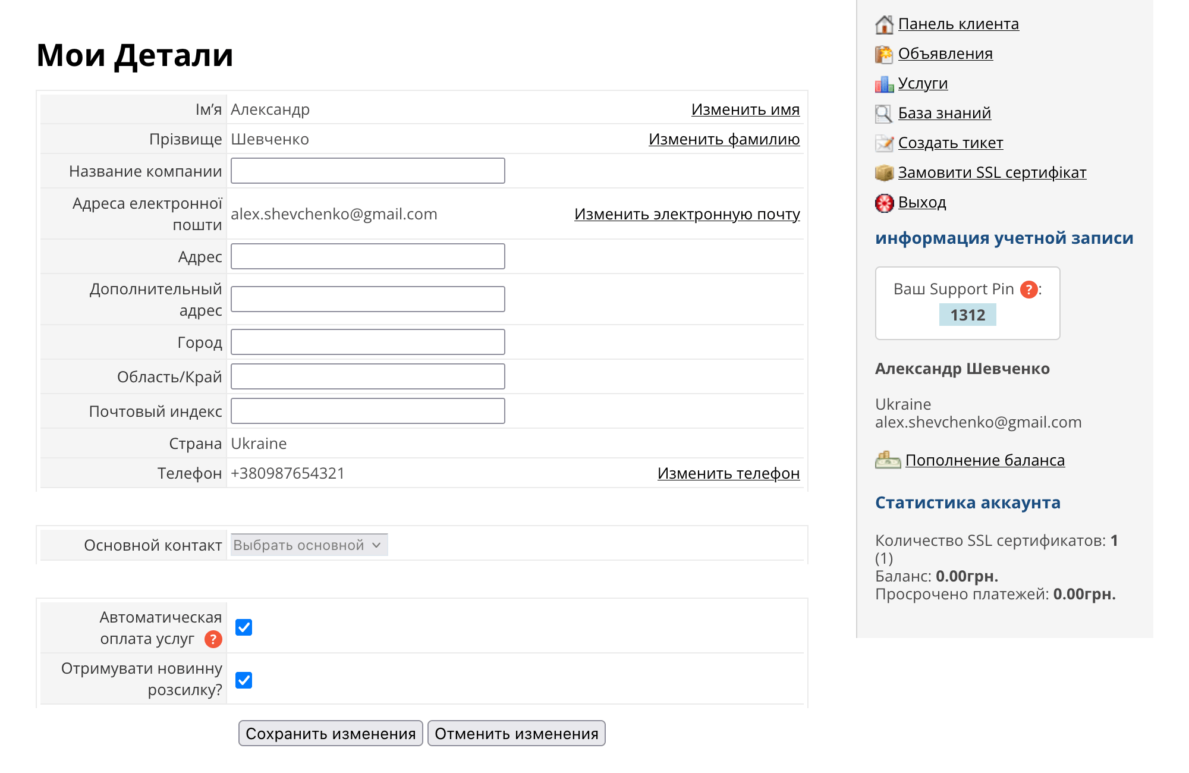Click the Выход logout link
The height and width of the screenshot is (773, 1189).
click(x=922, y=202)
